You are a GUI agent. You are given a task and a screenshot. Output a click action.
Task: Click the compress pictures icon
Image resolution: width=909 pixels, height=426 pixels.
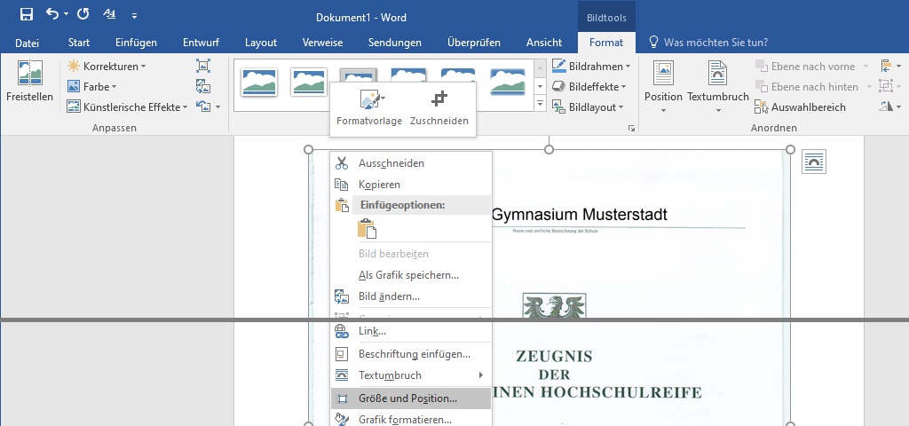[203, 66]
